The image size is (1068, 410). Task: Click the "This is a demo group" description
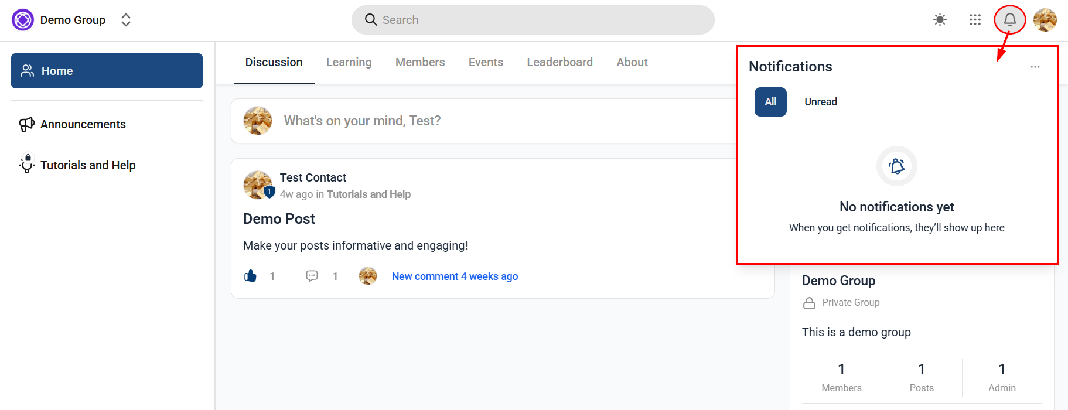[856, 332]
